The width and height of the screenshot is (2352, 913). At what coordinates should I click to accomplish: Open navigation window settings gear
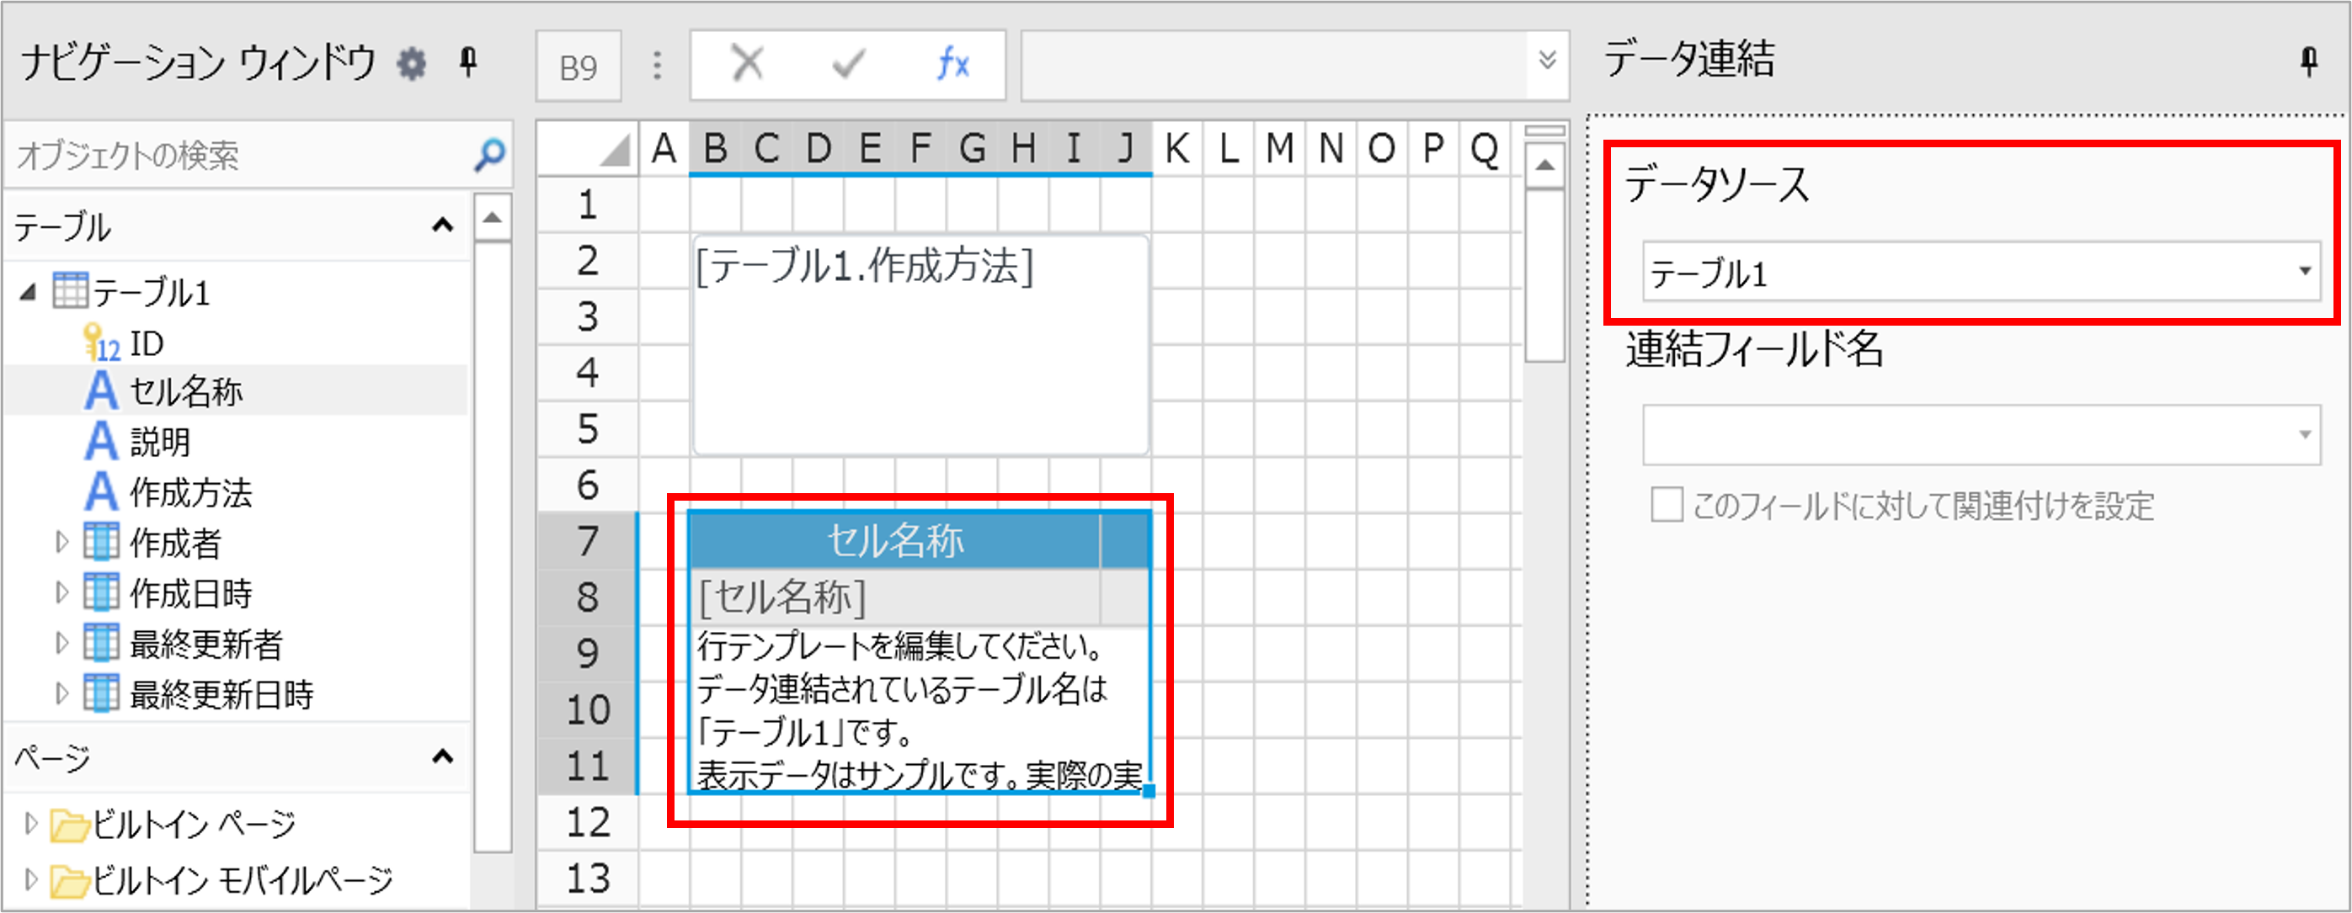pyautogui.click(x=412, y=64)
